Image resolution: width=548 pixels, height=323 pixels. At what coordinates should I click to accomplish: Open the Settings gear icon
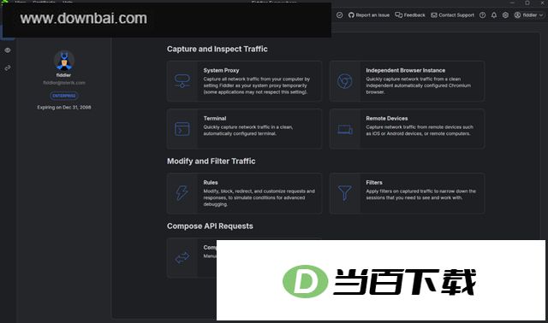coord(505,15)
